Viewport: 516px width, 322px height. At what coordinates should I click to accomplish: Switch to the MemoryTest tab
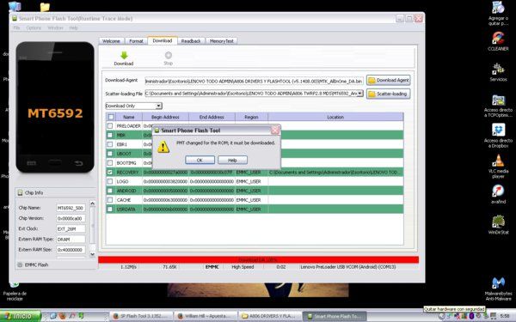click(222, 41)
